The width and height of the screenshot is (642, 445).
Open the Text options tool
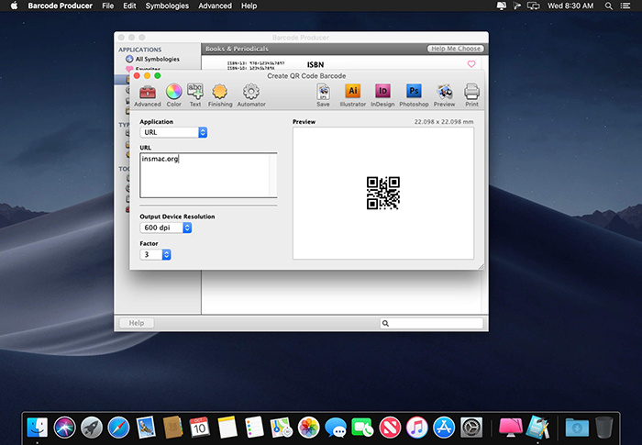(195, 95)
